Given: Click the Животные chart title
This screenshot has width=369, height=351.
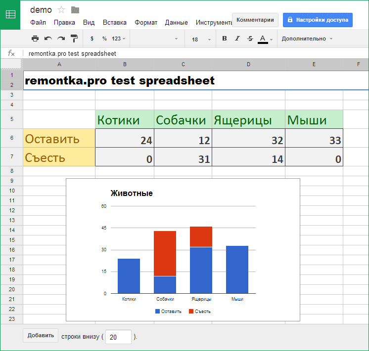Looking at the screenshot, I should coord(132,193).
